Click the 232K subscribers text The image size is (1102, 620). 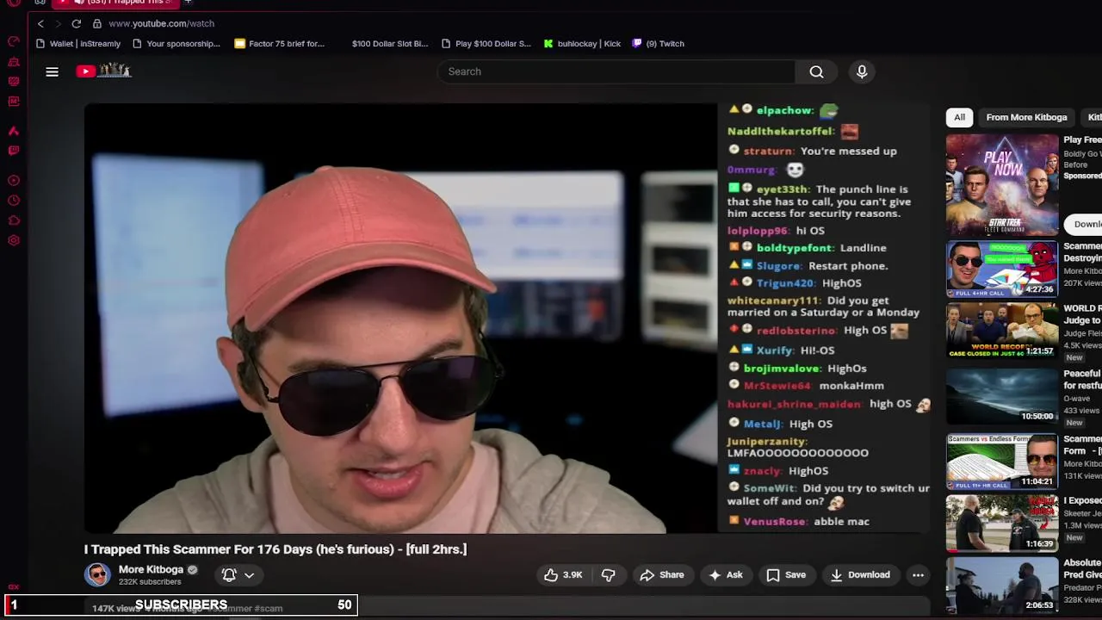(150, 582)
